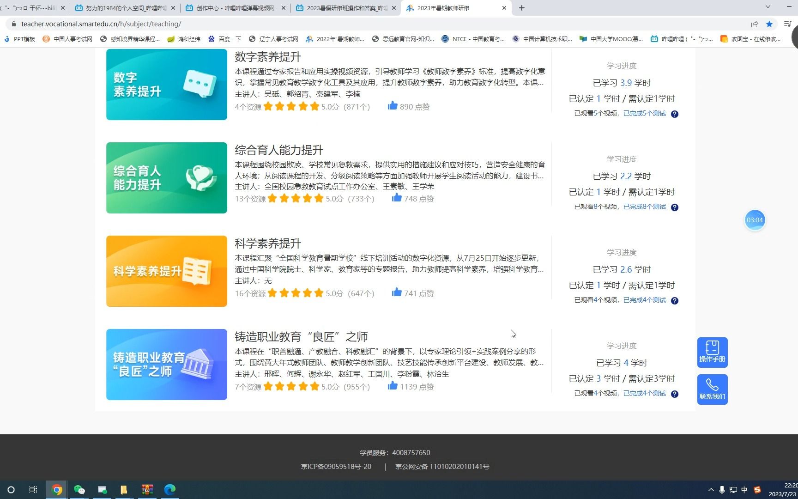This screenshot has width=798, height=499.
Task: Click 已完成4个测试 link under 铸造职业教育
Action: [645, 393]
